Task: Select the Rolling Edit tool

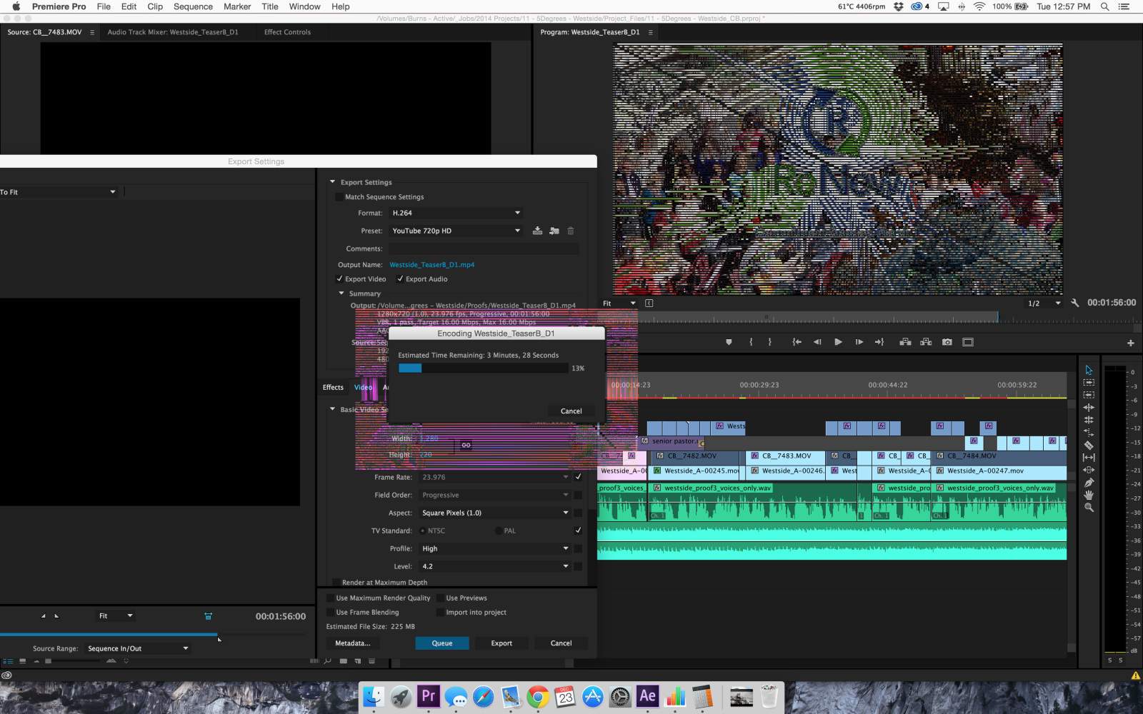Action: pyautogui.click(x=1089, y=420)
